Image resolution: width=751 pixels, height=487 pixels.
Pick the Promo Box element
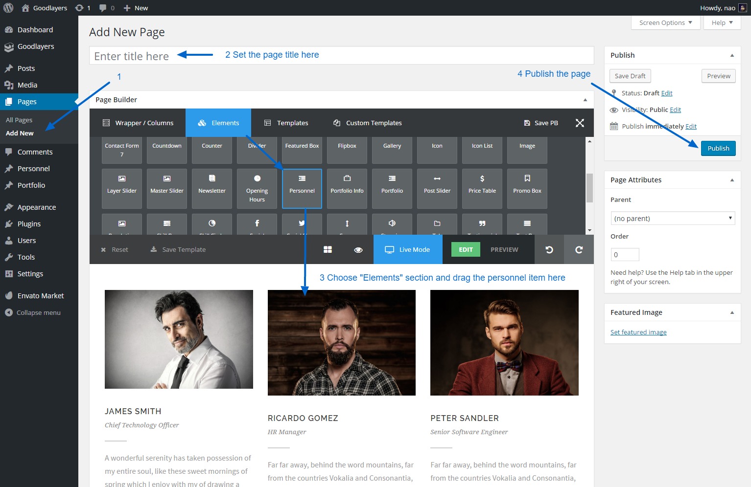pyautogui.click(x=527, y=189)
